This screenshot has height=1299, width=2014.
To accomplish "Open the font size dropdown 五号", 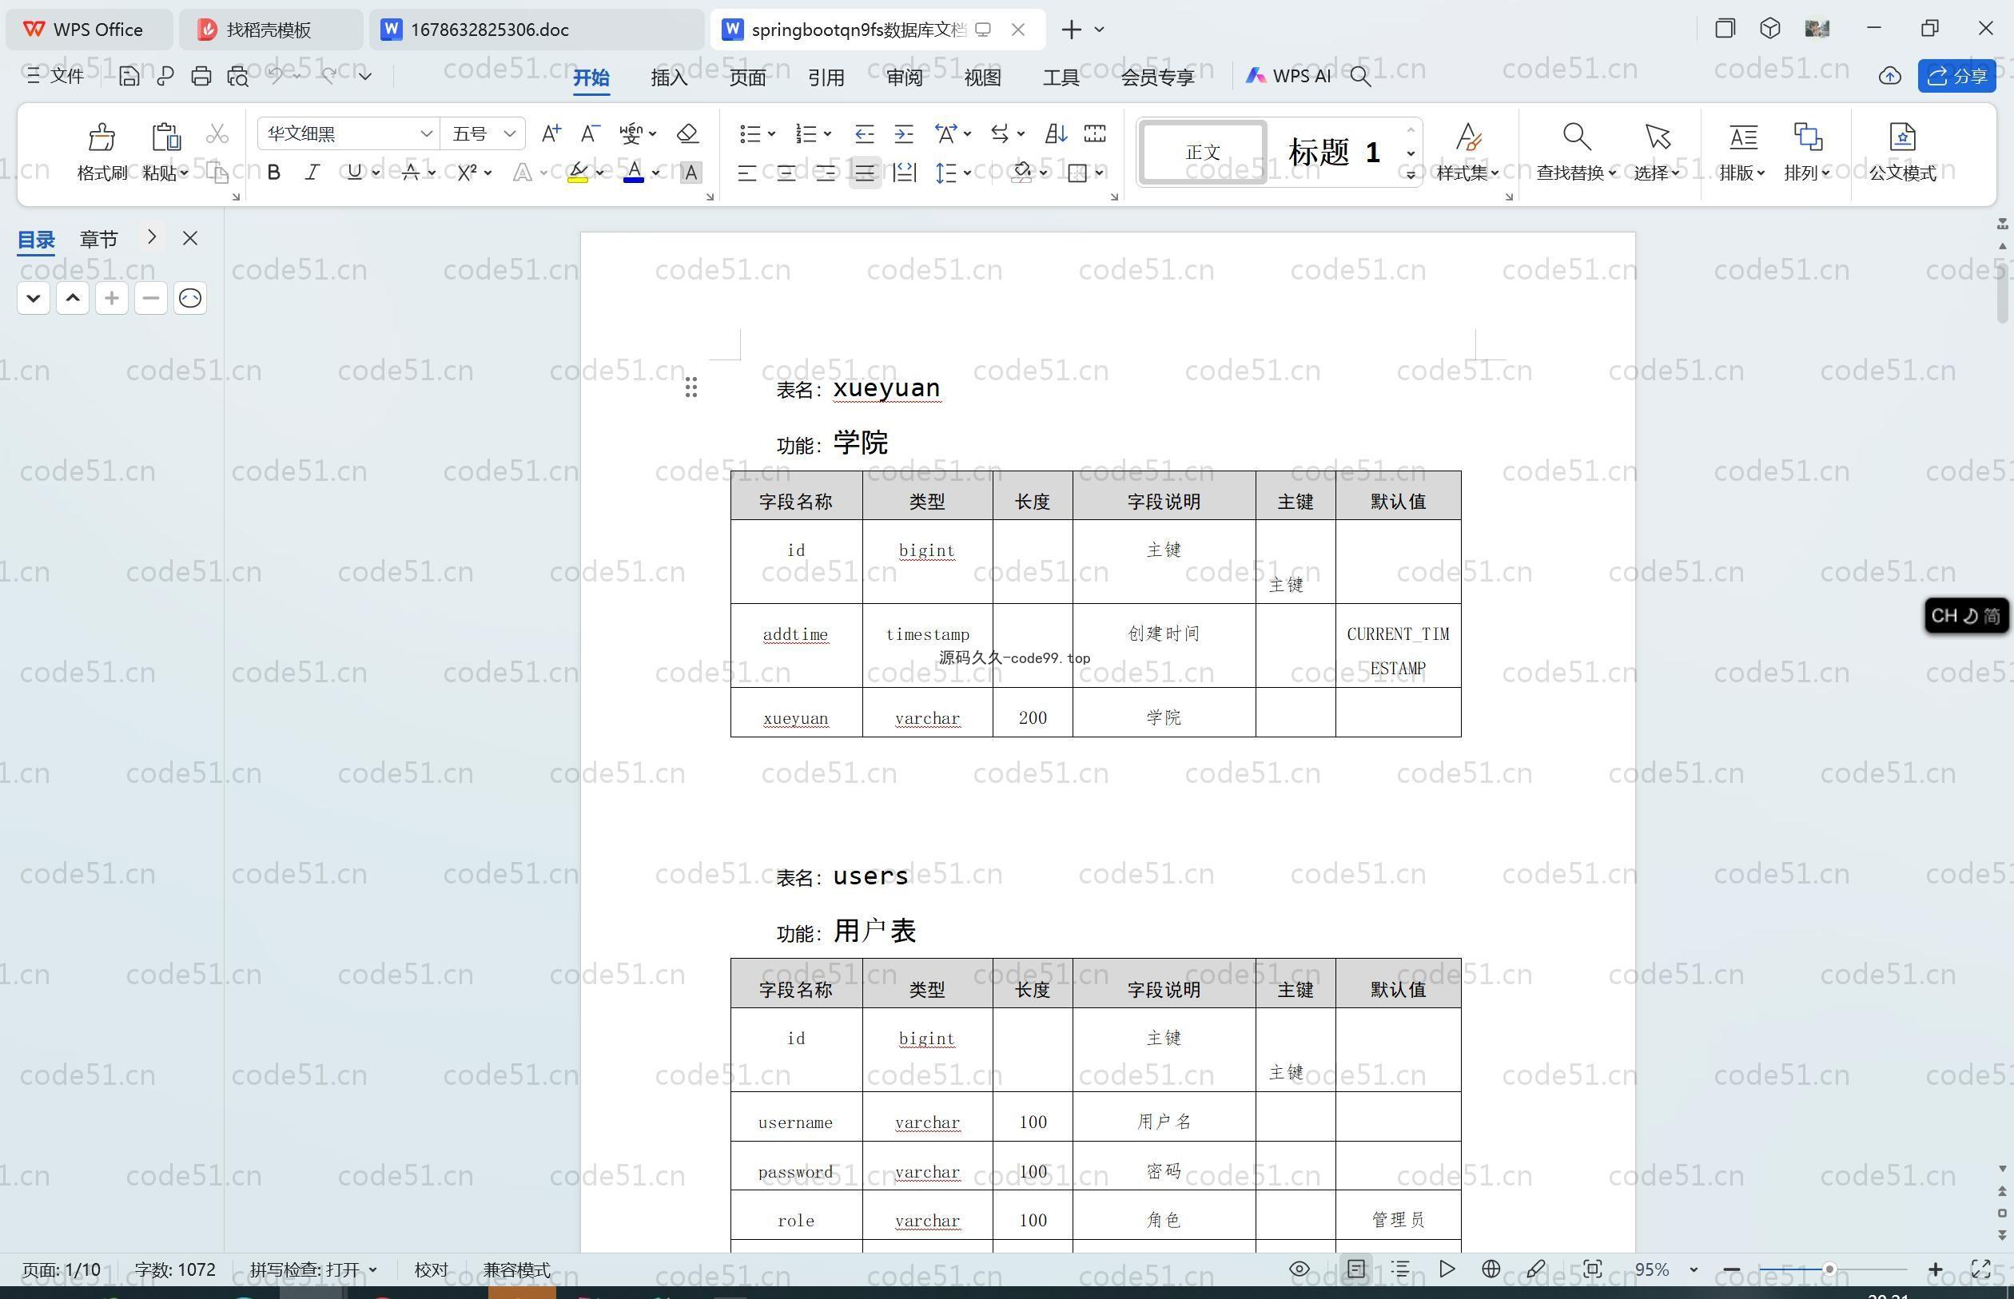I will [510, 133].
